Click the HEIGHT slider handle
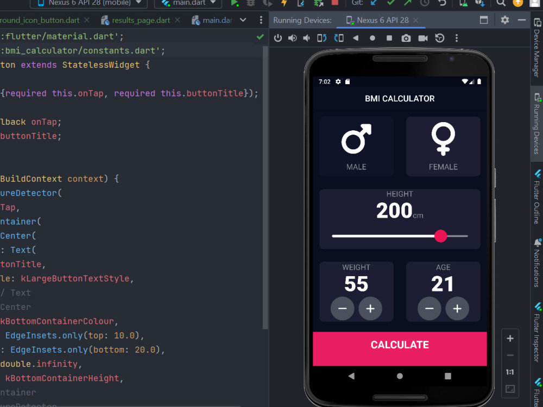This screenshot has width=543, height=407. click(441, 237)
